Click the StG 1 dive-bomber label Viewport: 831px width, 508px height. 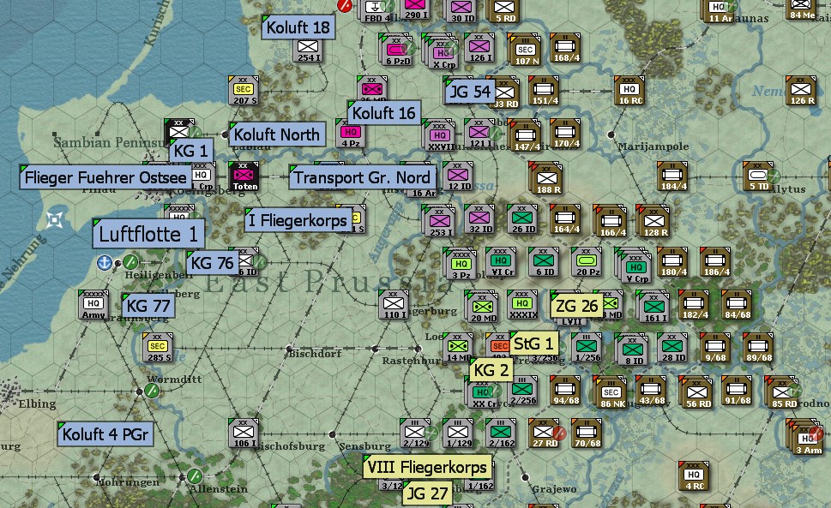tap(533, 344)
